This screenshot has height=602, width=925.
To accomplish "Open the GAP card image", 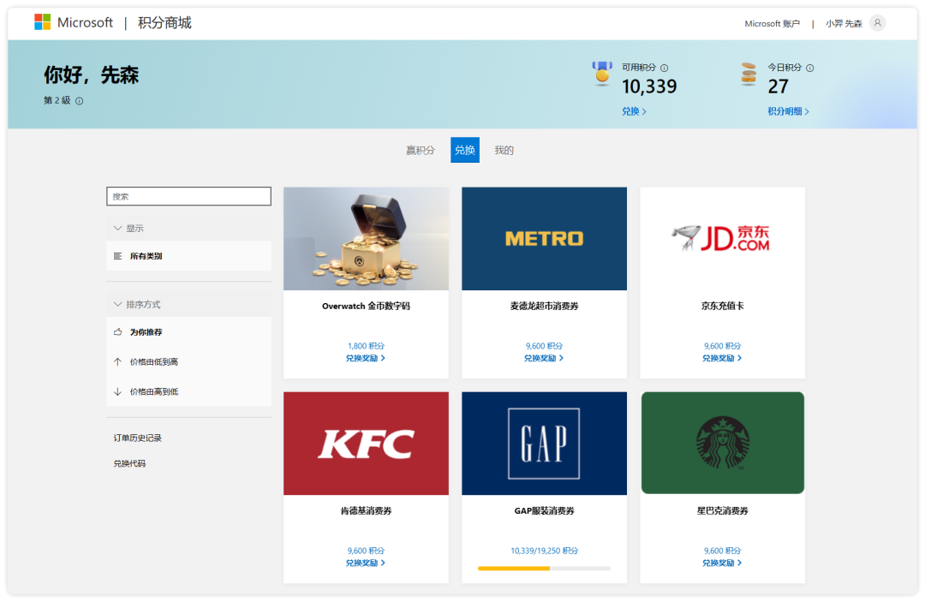I will [544, 444].
